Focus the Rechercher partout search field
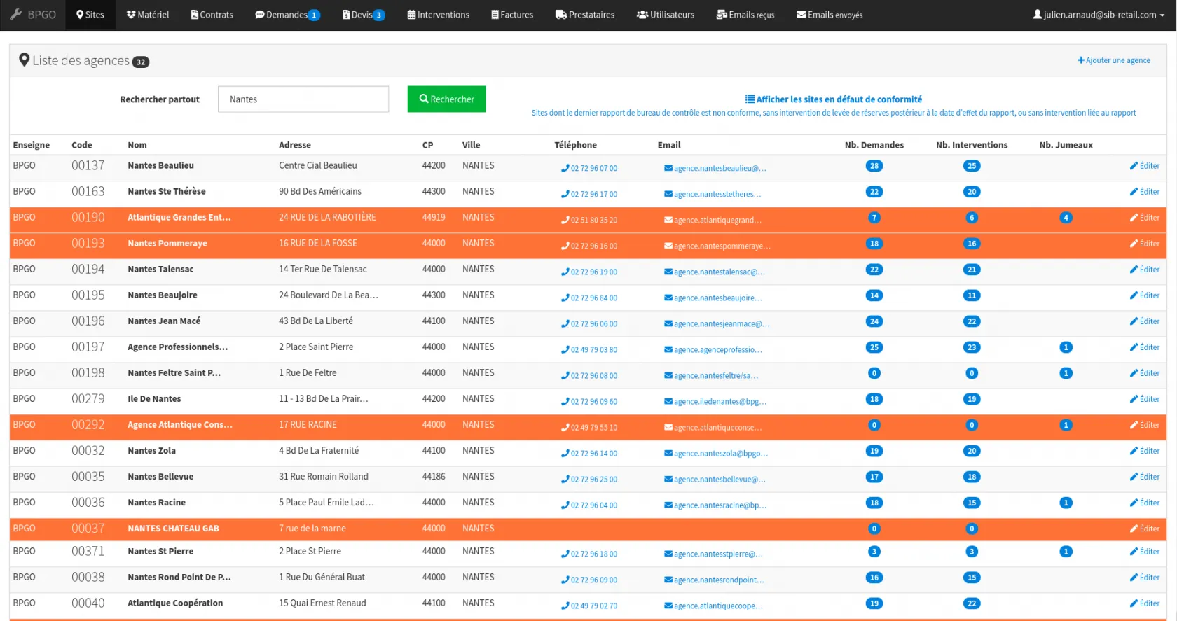1177x621 pixels. tap(303, 99)
